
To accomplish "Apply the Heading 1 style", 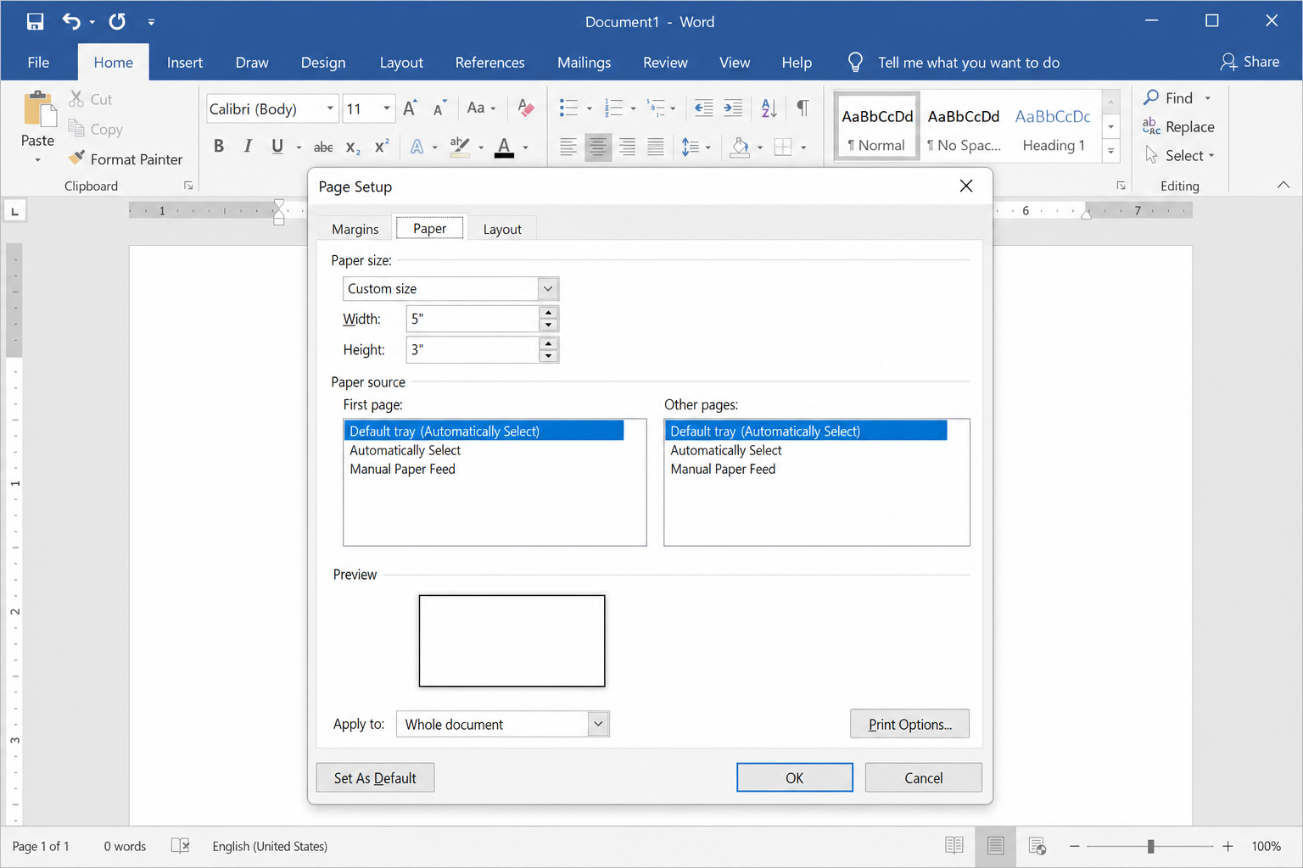I will [x=1054, y=127].
